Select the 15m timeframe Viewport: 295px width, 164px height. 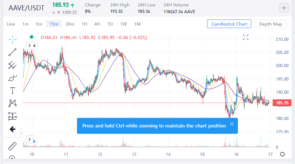click(x=54, y=24)
